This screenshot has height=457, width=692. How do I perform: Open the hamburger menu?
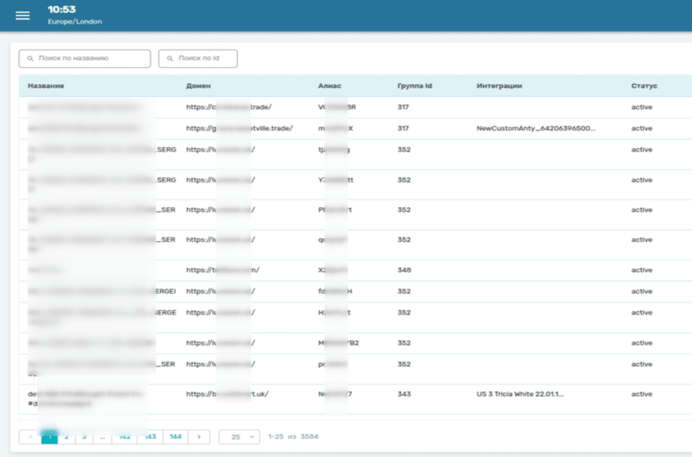tap(23, 16)
